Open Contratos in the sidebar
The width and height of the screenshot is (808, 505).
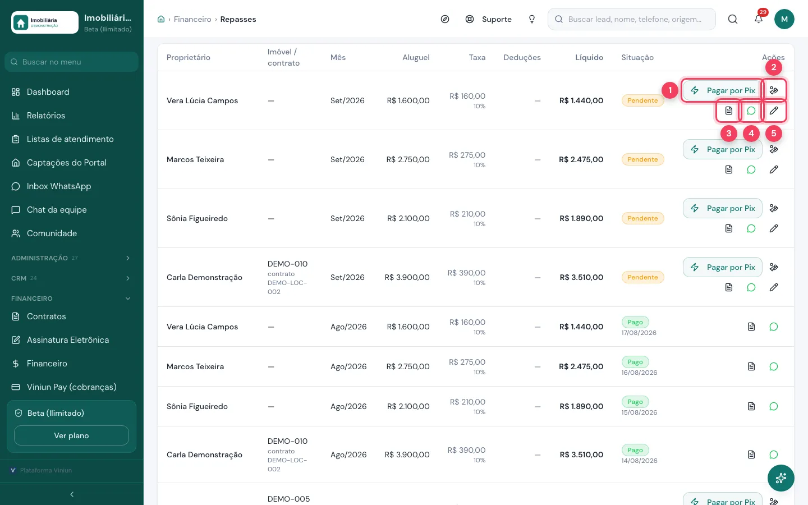(71, 316)
